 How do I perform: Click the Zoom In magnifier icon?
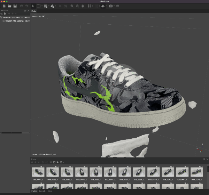pyautogui.click(x=72, y=6)
